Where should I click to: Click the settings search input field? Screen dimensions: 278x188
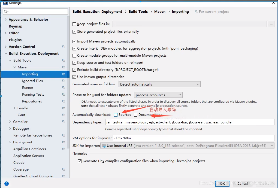tap(35, 11)
